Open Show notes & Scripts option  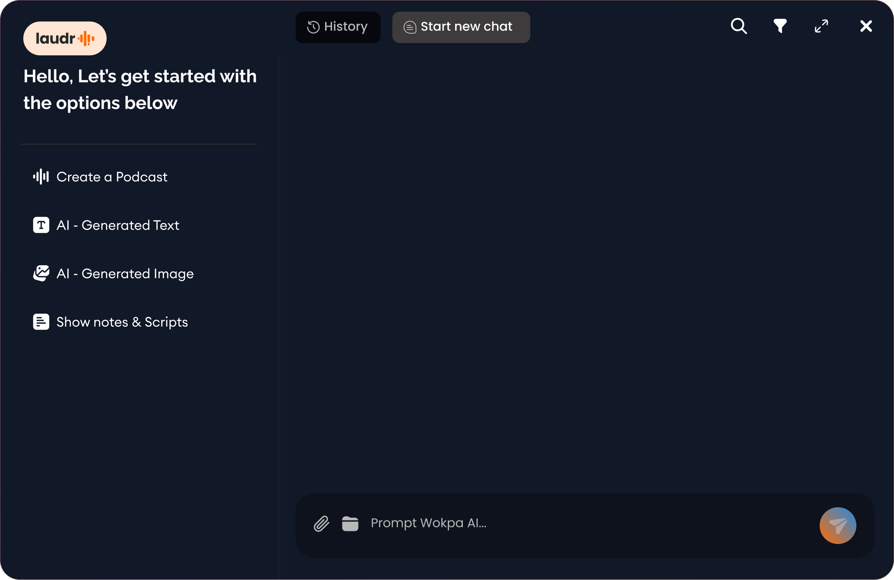122,322
